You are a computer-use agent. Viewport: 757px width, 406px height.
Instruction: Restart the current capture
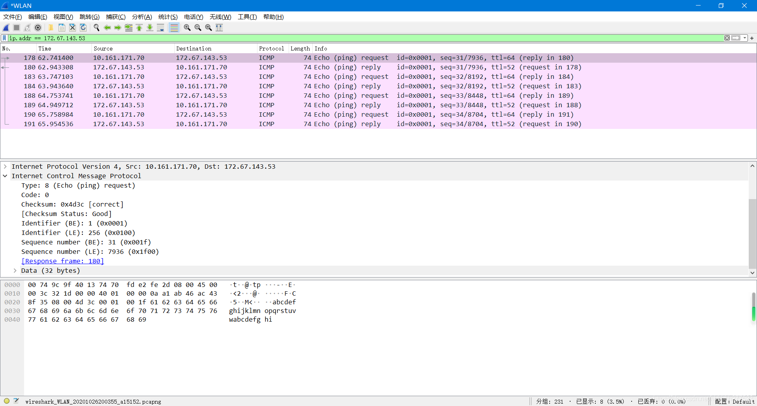[x=27, y=28]
